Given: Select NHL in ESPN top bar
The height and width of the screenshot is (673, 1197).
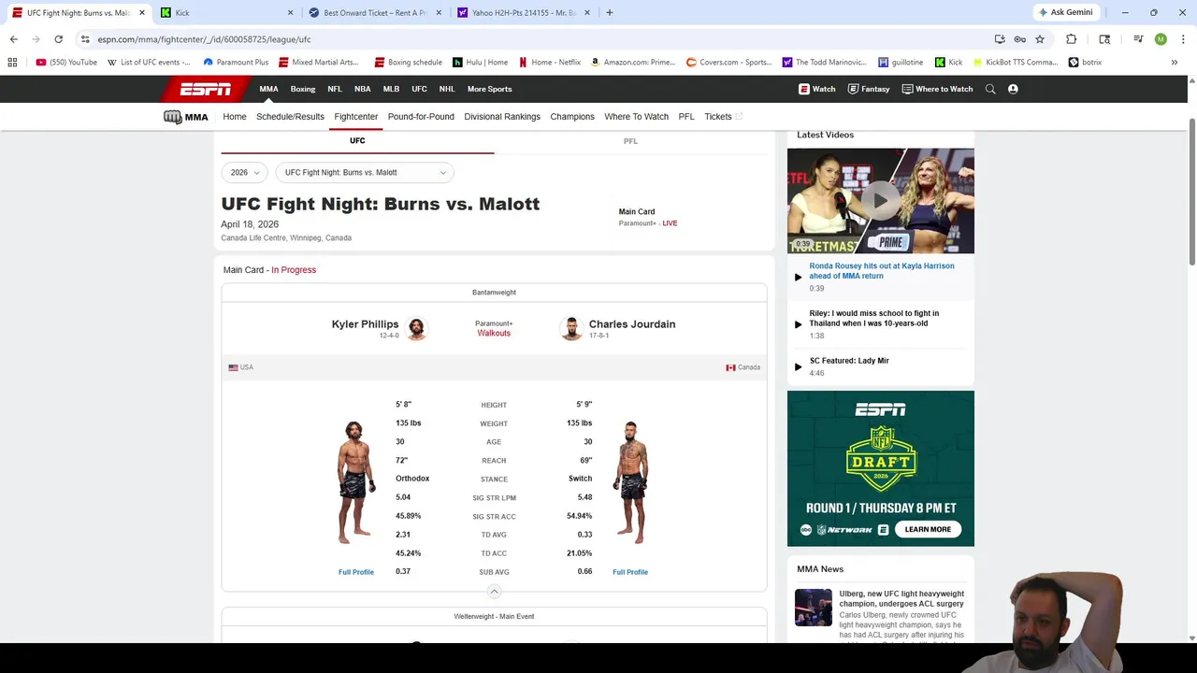Looking at the screenshot, I should tap(447, 89).
